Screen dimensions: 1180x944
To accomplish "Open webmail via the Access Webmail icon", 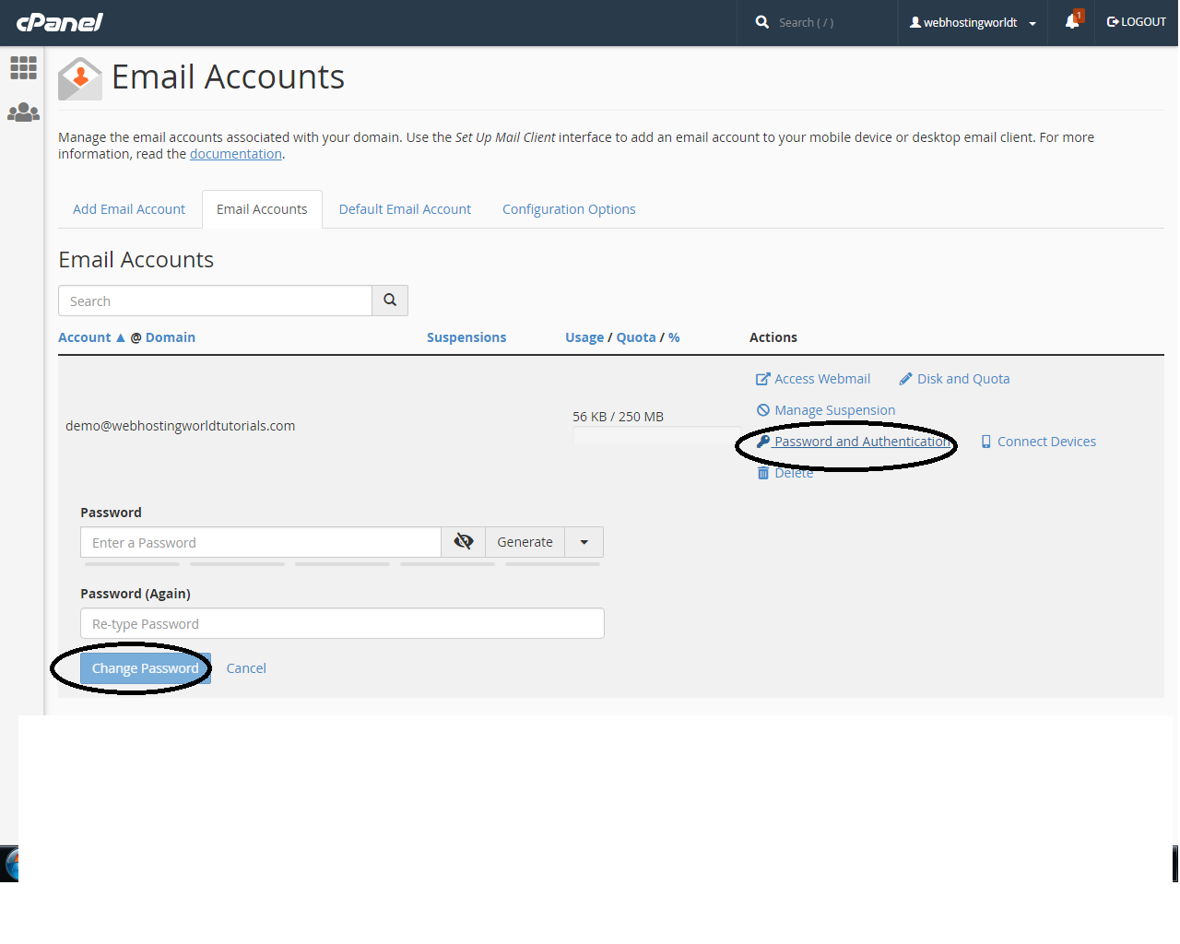I will 763,378.
